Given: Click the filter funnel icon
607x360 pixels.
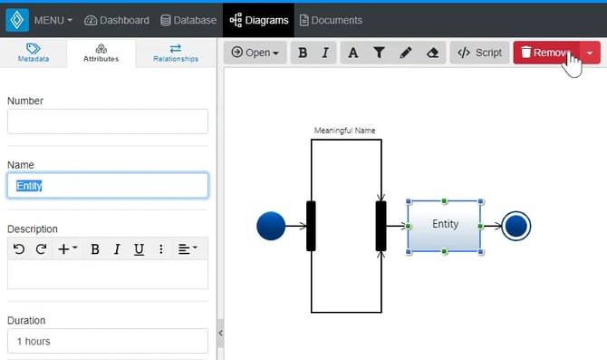Looking at the screenshot, I should pos(379,53).
